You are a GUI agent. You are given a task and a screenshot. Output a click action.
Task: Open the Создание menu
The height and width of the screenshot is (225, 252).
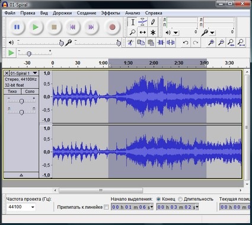(87, 13)
